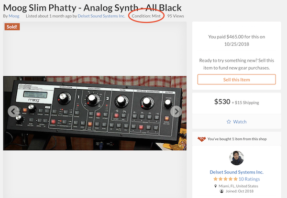Click the person icon next to Joined

[x=222, y=191]
